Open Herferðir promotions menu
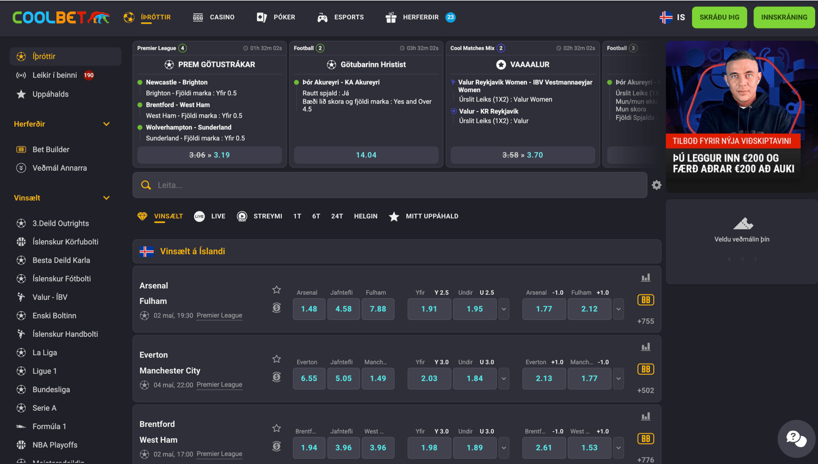Viewport: 818px width, 464px height. (x=420, y=17)
